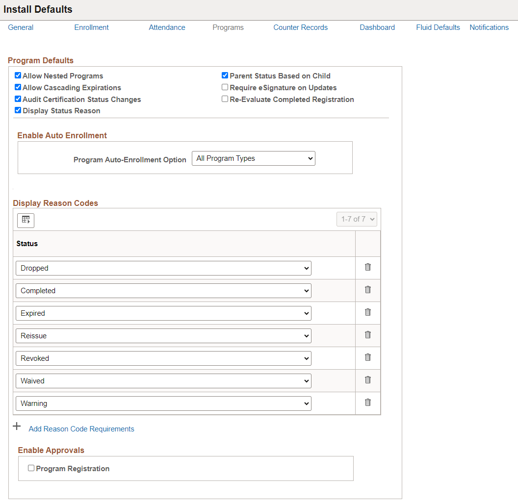Delete the Completed status row
518x504 pixels.
click(x=368, y=290)
